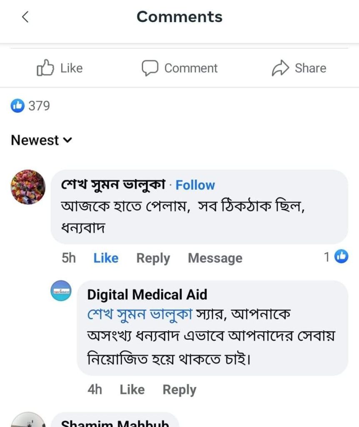Tap the thumbs-up icon on the post
Viewport: 359px width, 427px height.
coord(45,68)
